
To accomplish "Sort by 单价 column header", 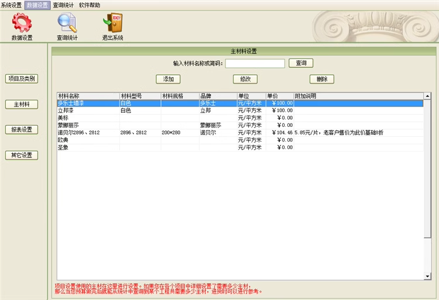I will pyautogui.click(x=280, y=96).
